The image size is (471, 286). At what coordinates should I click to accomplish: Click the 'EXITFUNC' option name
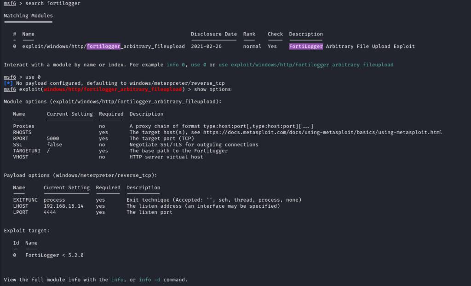pyautogui.click(x=25, y=200)
